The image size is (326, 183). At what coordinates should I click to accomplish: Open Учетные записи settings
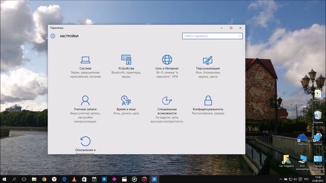click(85, 109)
